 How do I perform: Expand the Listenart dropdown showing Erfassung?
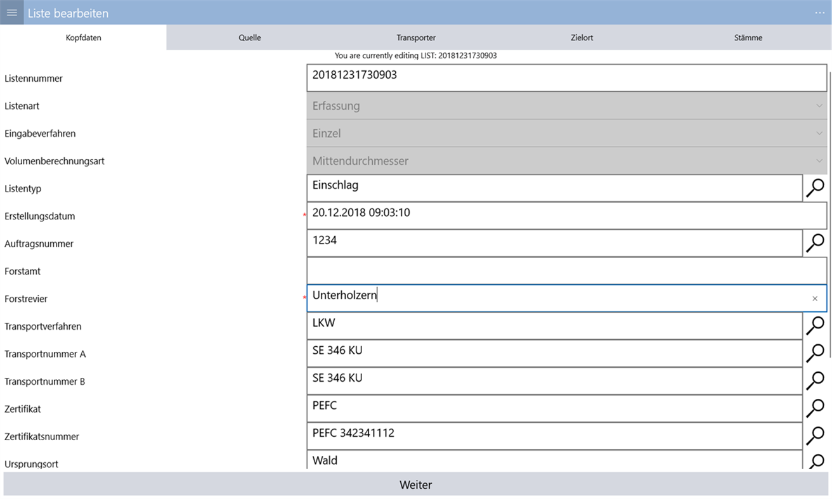[818, 106]
